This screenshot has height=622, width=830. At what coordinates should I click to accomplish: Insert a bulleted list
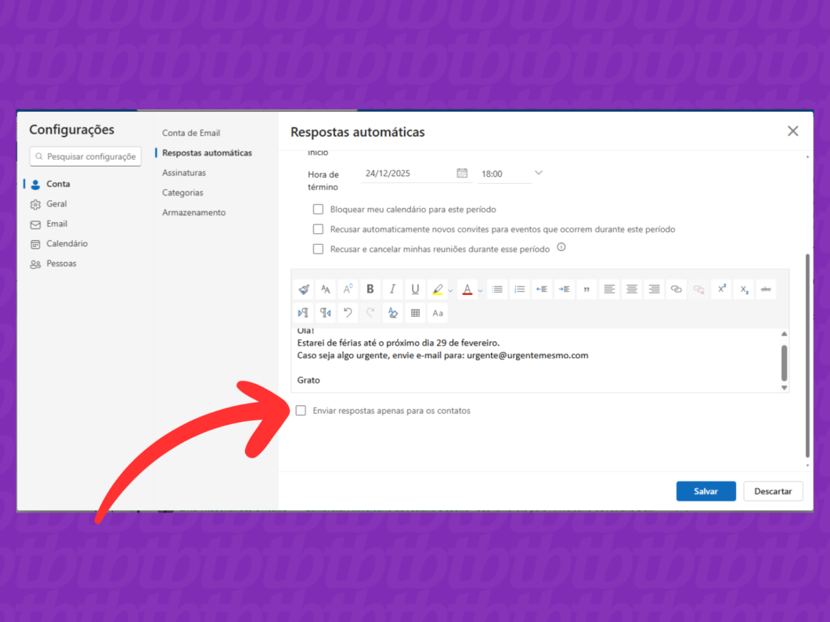point(497,289)
